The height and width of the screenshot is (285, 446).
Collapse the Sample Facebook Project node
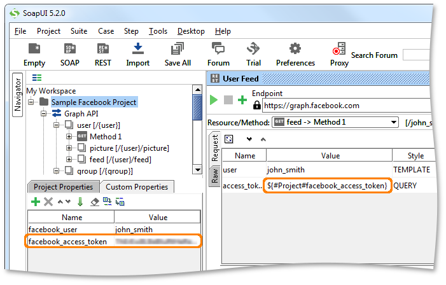pyautogui.click(x=31, y=102)
